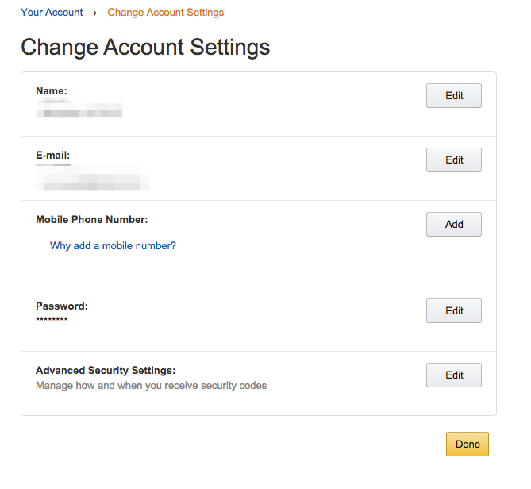Click the 'Password:' field label
Image resolution: width=531 pixels, height=489 pixels.
pyautogui.click(x=62, y=306)
